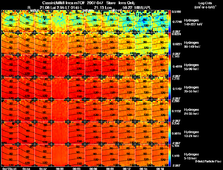Click the '06:18' time label
Screen dimensions: 223x170
(160, 169)
